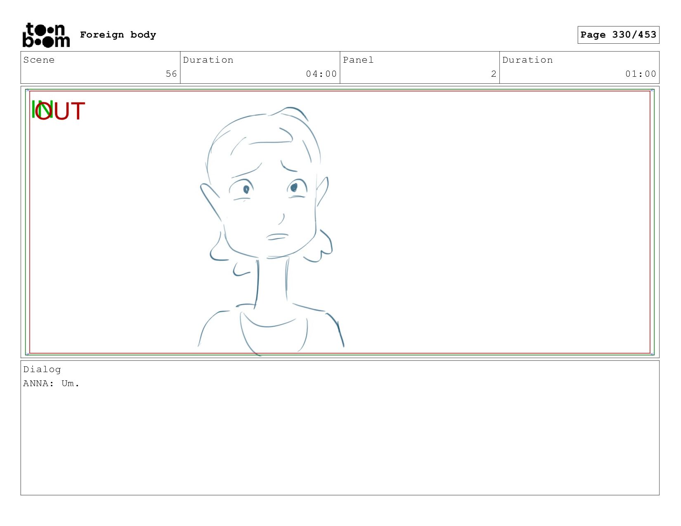Select the scene duration value '04:00'
Viewport: 681px width, 526px height.
click(x=322, y=74)
